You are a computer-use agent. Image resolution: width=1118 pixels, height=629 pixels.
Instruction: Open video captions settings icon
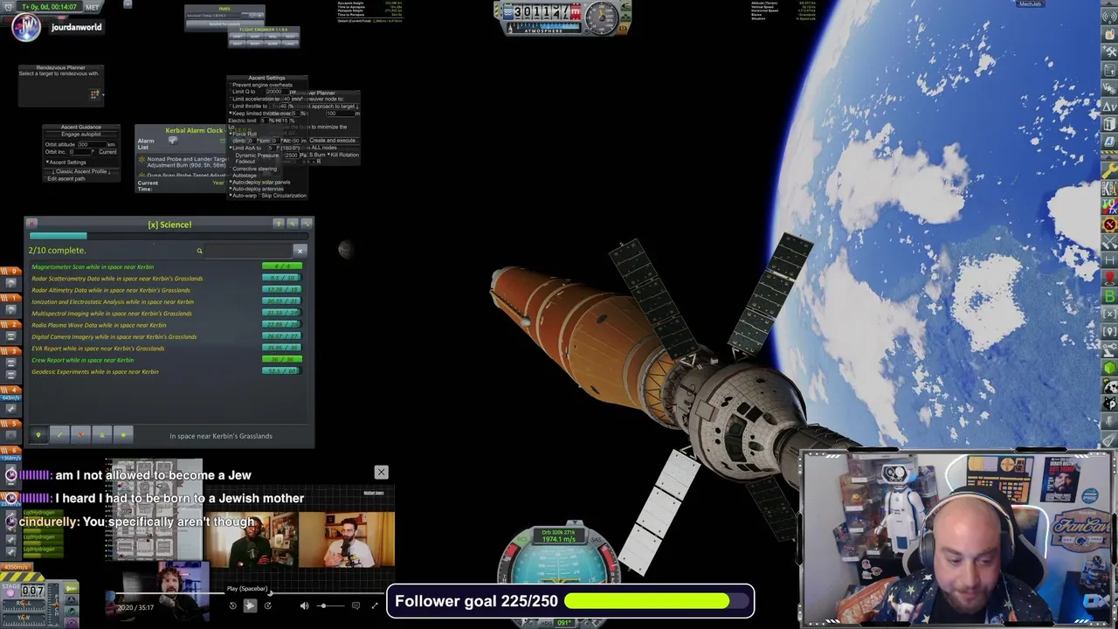tap(355, 605)
